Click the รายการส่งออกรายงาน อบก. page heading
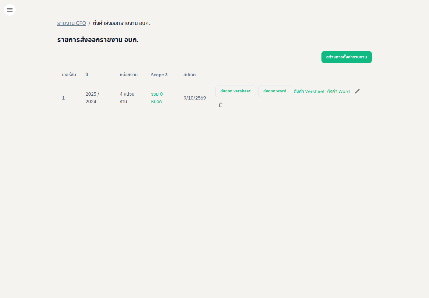 98,40
